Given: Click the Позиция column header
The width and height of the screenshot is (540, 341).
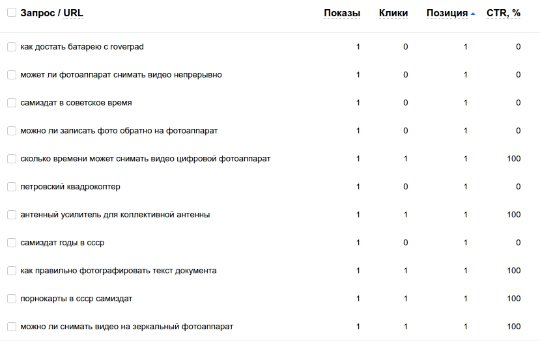Looking at the screenshot, I should coord(447,13).
